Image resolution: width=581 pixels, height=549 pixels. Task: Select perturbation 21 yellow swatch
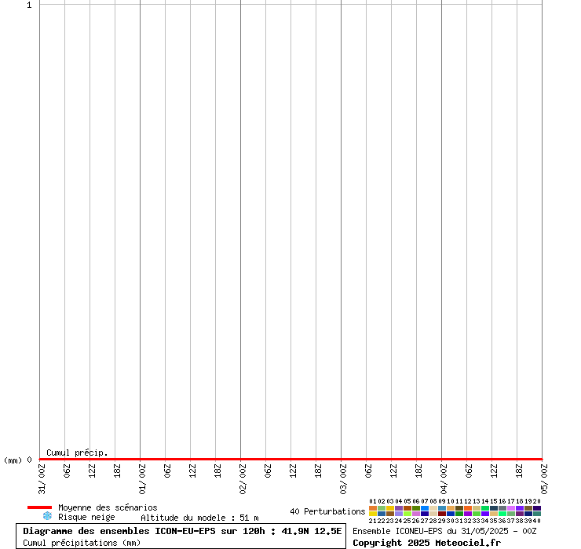click(x=373, y=514)
